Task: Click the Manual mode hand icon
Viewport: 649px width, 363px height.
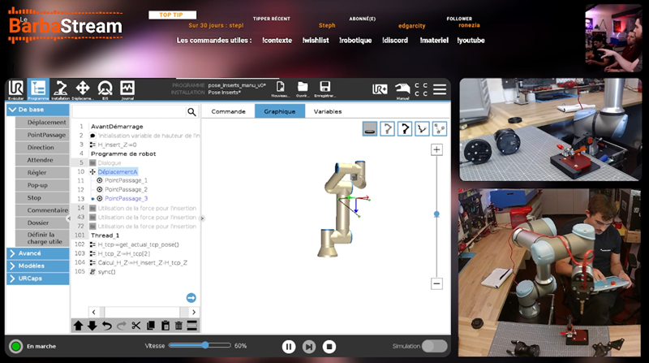Action: (402, 90)
